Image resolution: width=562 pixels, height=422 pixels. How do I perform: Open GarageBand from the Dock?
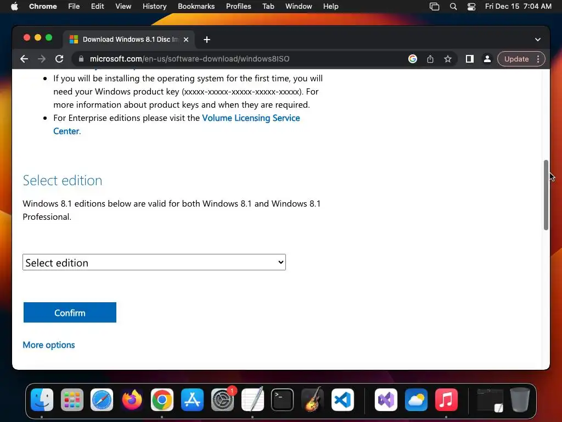(x=312, y=400)
